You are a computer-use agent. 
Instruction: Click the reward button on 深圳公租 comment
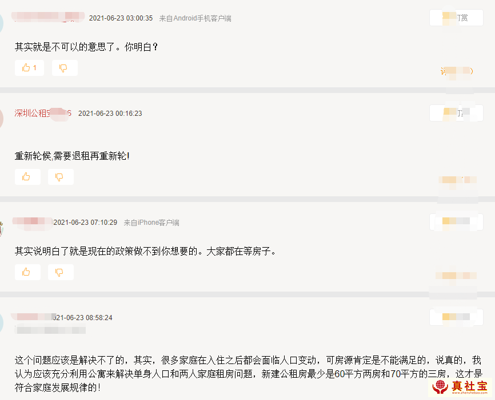(x=456, y=113)
